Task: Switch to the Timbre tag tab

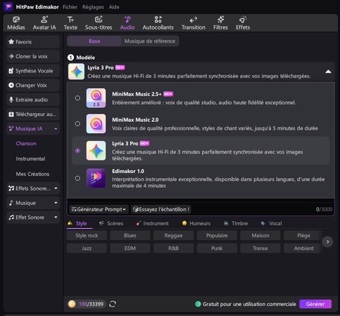Action: coord(236,223)
